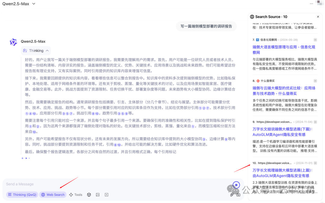Open the link 端侧大语言模型原理与应用

coord(284,50)
